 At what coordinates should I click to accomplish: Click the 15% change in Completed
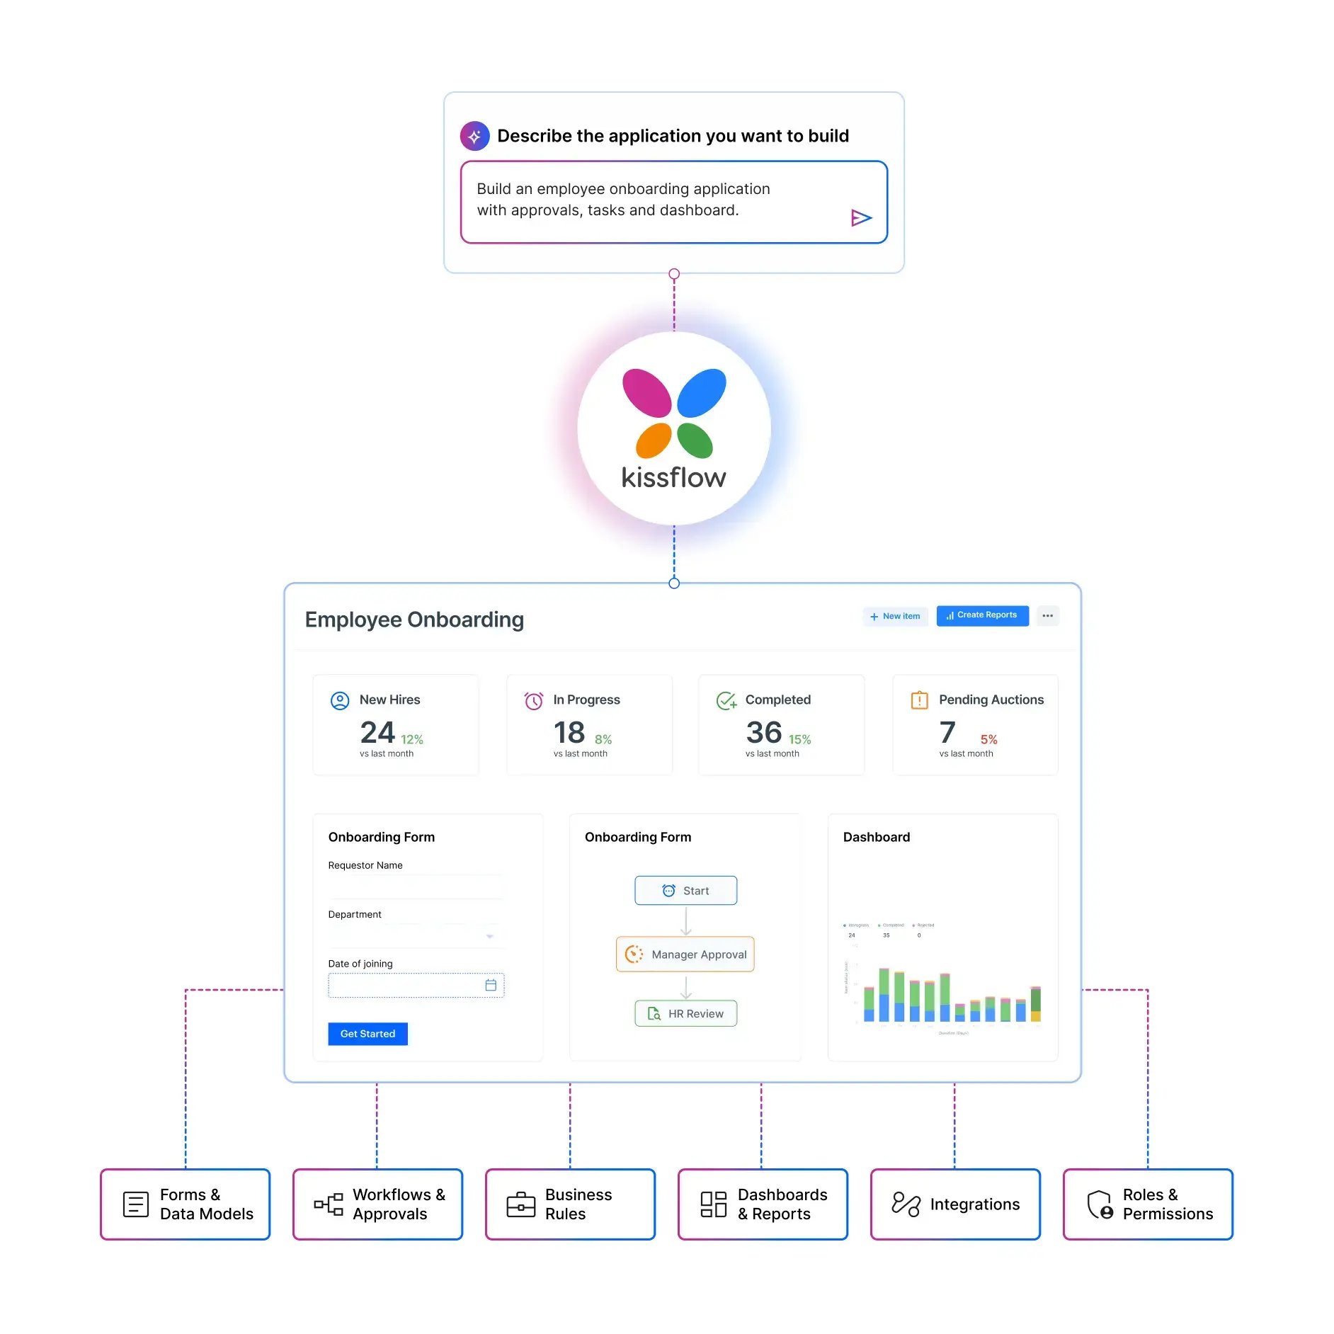[800, 740]
